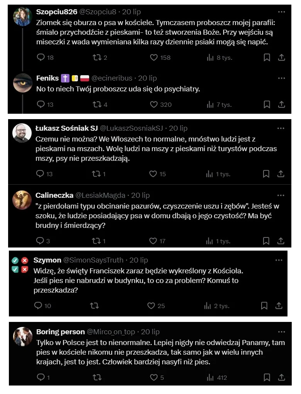The image size is (301, 394).
Task: Retweet Szymon's tweet with no retweet count
Action: point(94,306)
